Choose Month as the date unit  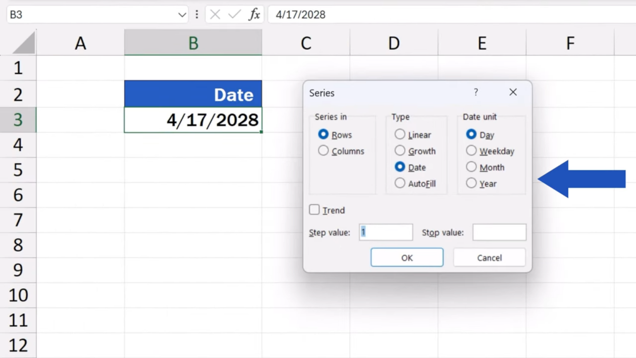click(x=471, y=167)
